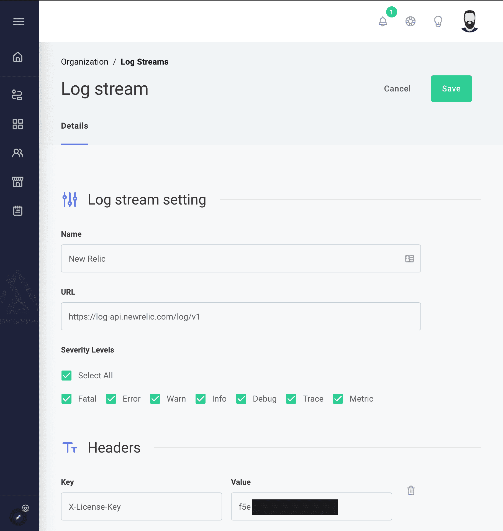The image size is (503, 531).
Task: Toggle the Metric severity checkbox
Action: [338, 399]
